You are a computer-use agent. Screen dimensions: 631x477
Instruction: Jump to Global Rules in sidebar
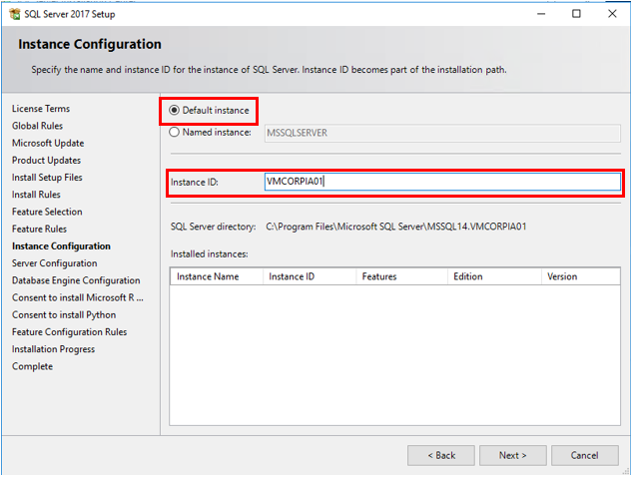[38, 126]
